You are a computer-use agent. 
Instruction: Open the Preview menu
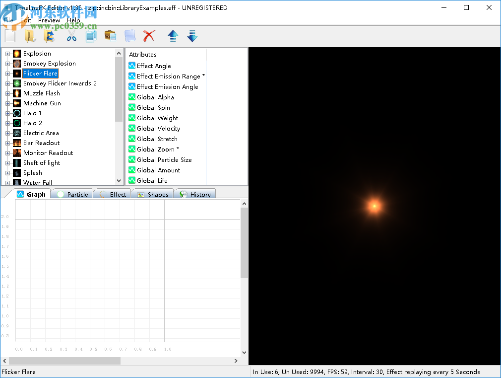click(x=49, y=20)
